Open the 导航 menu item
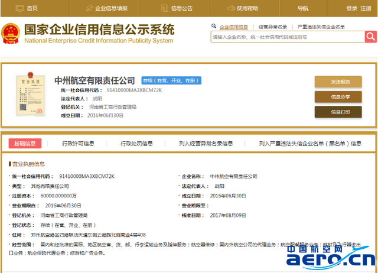 [303, 8]
